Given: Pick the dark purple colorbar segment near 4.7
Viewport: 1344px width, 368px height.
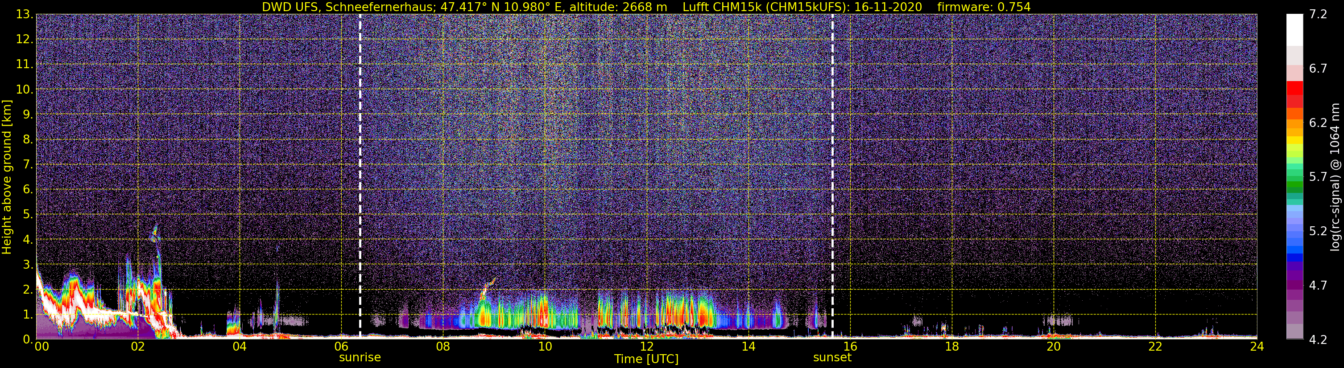Looking at the screenshot, I should (x=1295, y=286).
